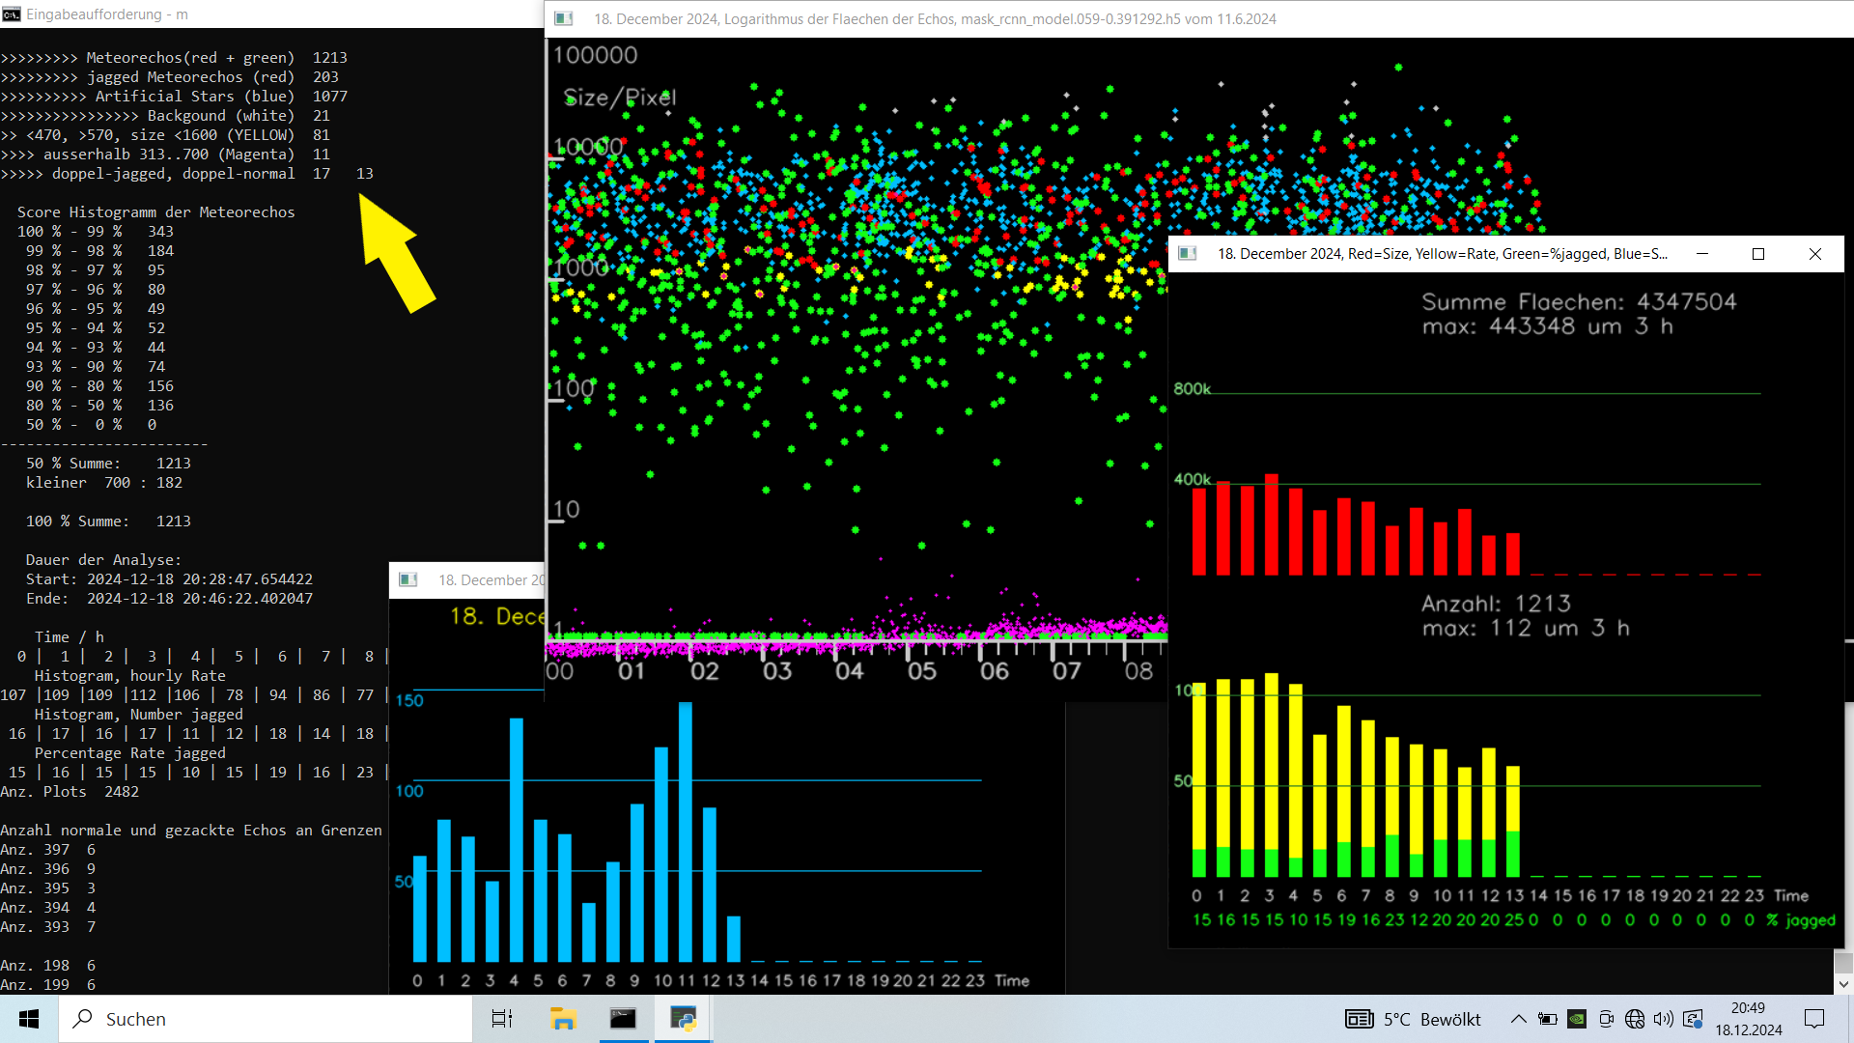Click 'Histogram, hourly Rate' console line
Screen dimensions: 1854x1043
tap(130, 676)
